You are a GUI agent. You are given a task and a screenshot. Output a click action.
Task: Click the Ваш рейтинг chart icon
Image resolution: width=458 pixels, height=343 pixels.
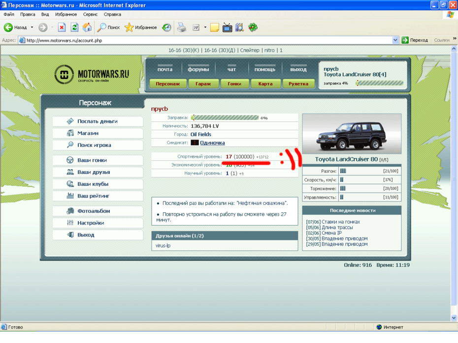70,196
